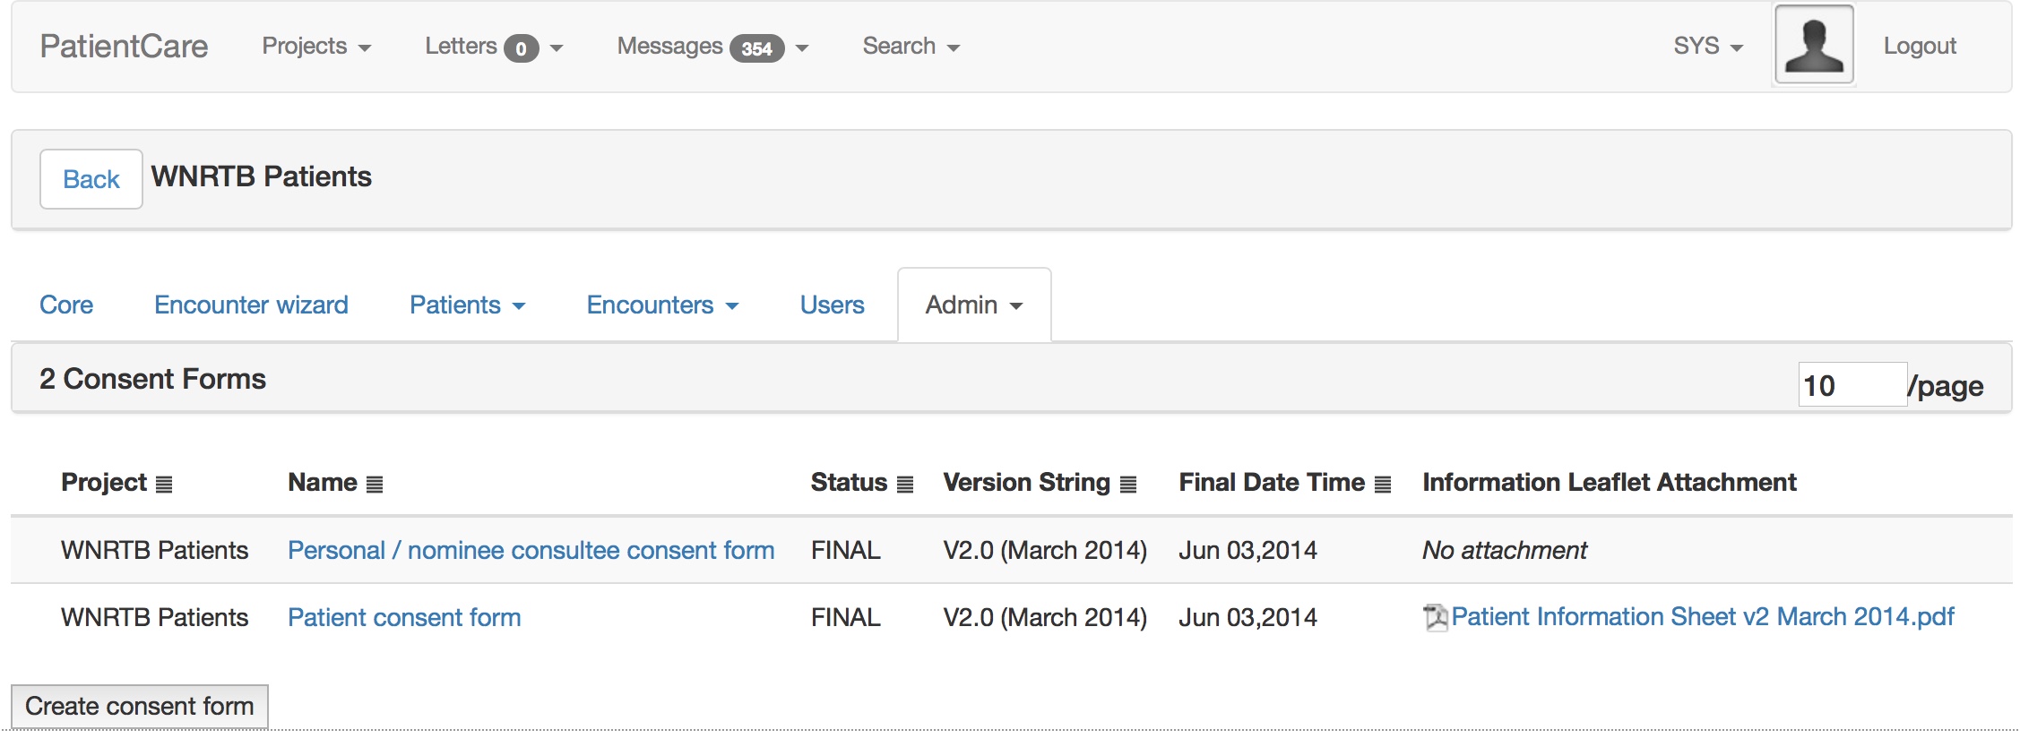2020x747 pixels.
Task: Click the Status column sort icon
Action: coord(905,485)
